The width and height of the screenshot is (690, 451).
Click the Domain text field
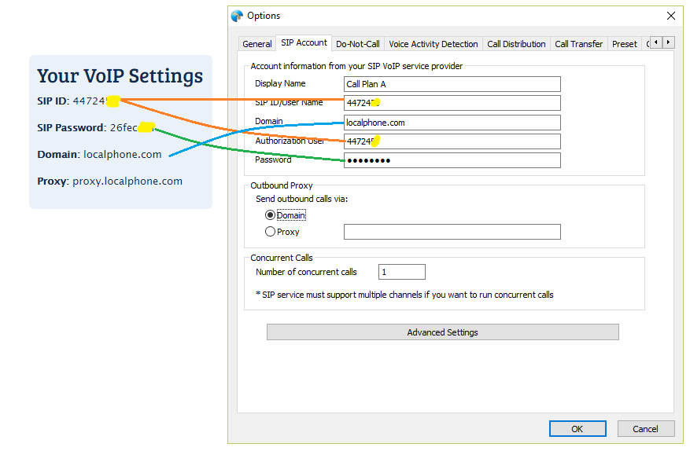(x=452, y=123)
